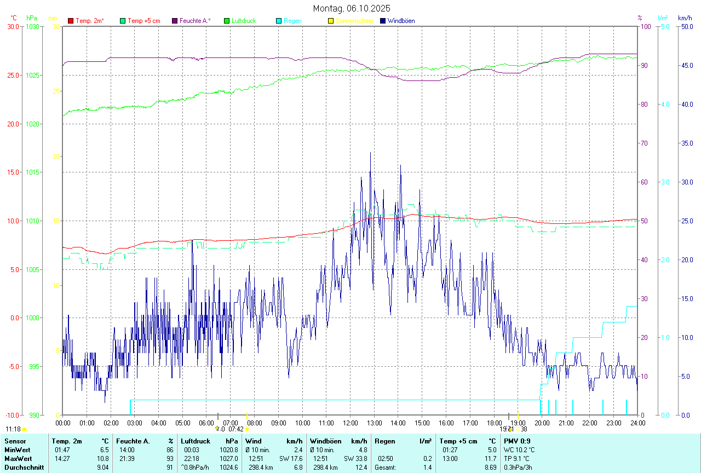Click the green Luftdruck legend square
The image size is (701, 473).
227,21
